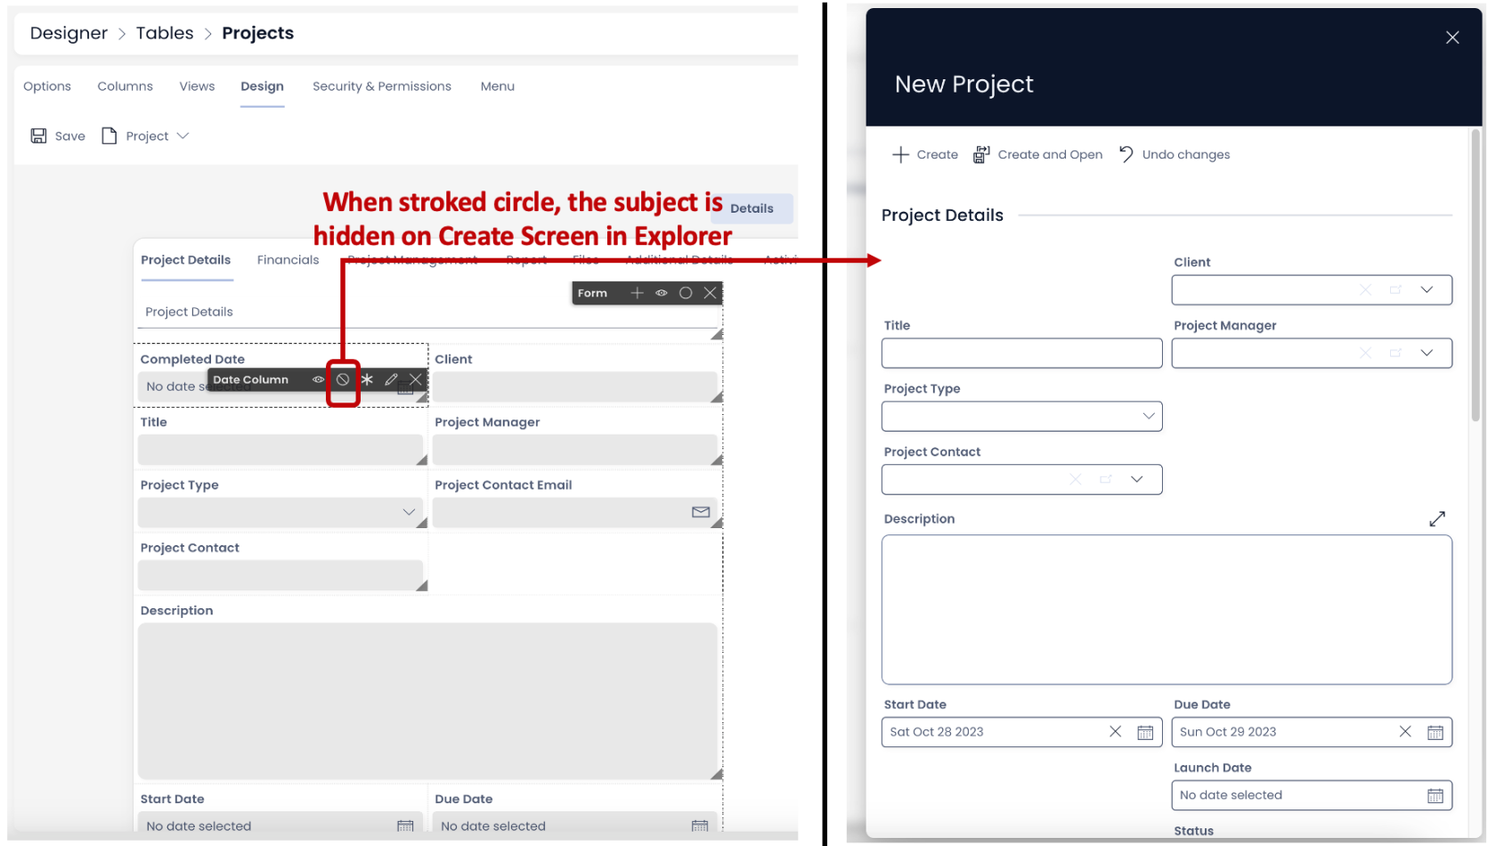
Task: Click envelope icon in Project Contact Email
Action: point(701,512)
